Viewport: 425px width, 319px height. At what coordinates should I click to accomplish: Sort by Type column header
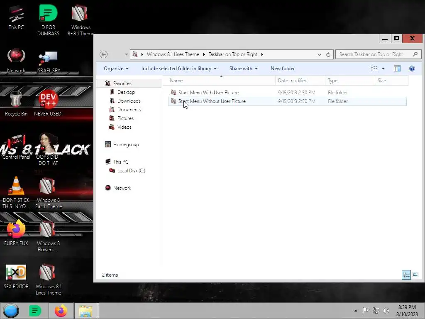(x=350, y=81)
